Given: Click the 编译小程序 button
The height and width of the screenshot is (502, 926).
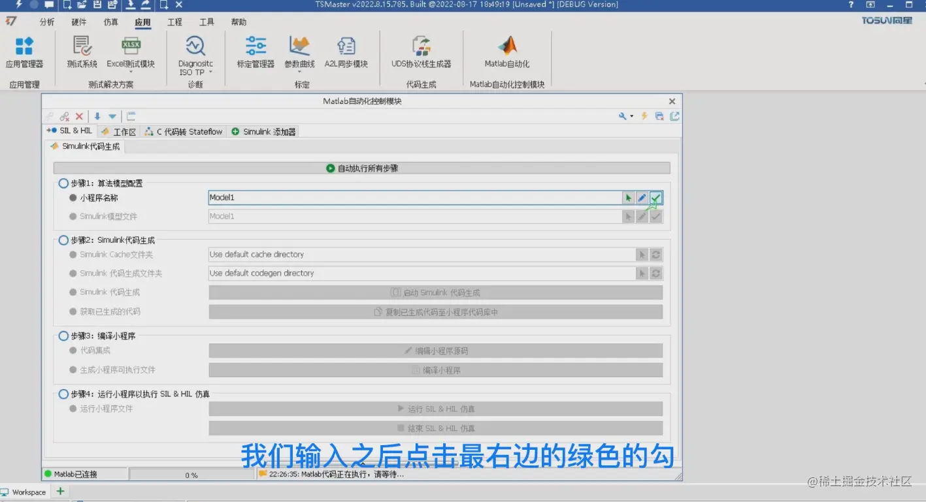Looking at the screenshot, I should pyautogui.click(x=435, y=370).
